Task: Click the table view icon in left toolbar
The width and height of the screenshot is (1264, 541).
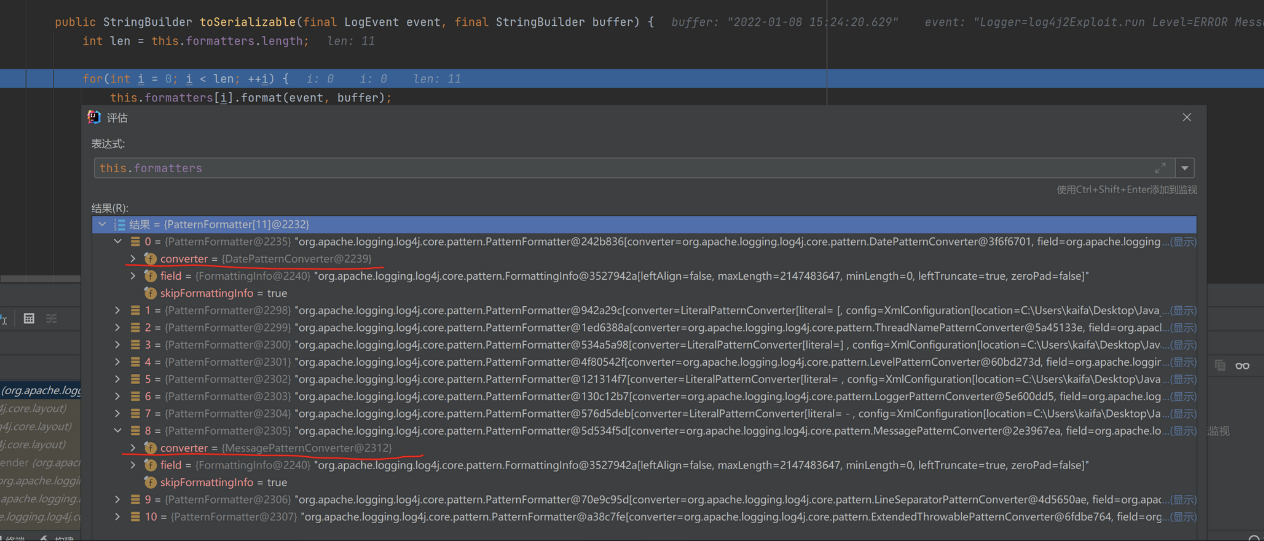Action: 29,319
